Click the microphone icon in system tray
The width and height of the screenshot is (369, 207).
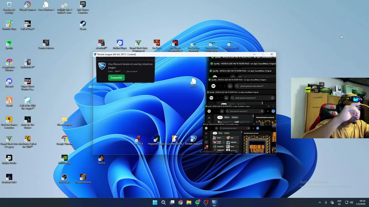point(326,202)
